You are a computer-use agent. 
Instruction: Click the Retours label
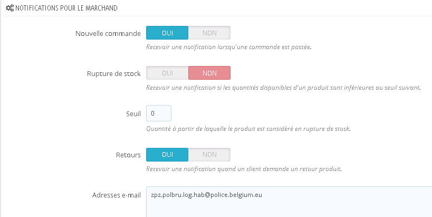129,155
